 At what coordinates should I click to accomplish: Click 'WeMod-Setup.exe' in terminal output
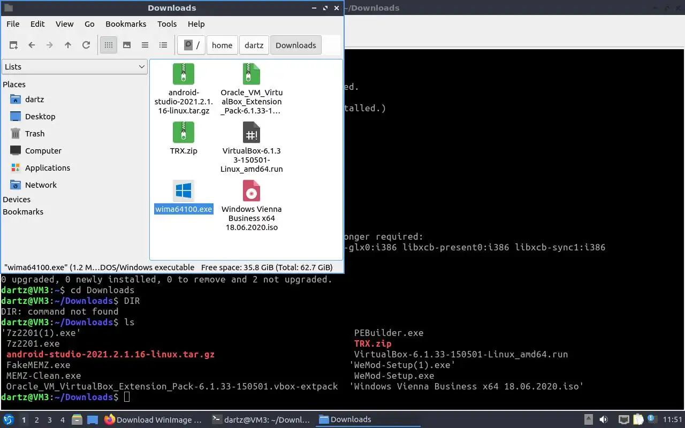(394, 376)
